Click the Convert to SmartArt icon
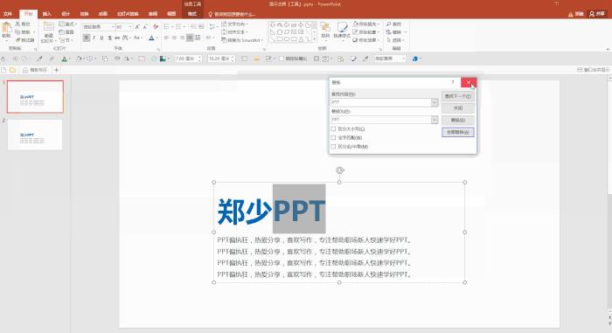612x333 pixels. 224,40
